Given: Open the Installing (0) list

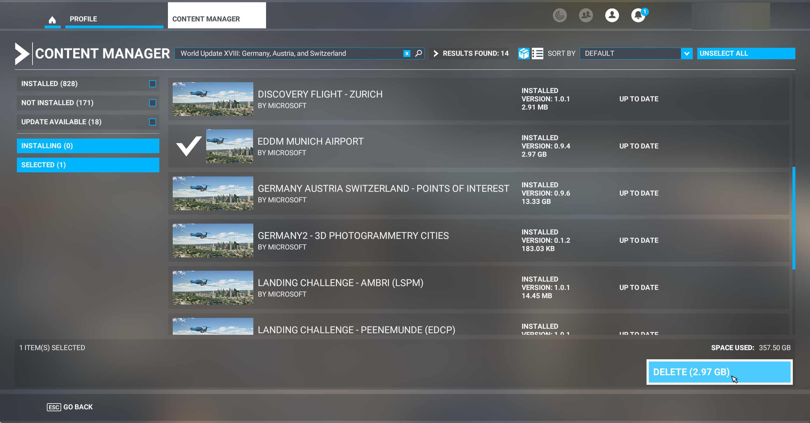Looking at the screenshot, I should (88, 146).
